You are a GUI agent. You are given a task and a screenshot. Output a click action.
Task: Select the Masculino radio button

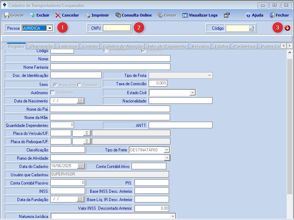point(55,85)
